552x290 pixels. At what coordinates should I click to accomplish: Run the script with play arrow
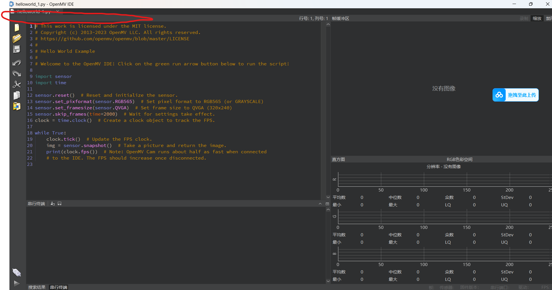coord(17,283)
